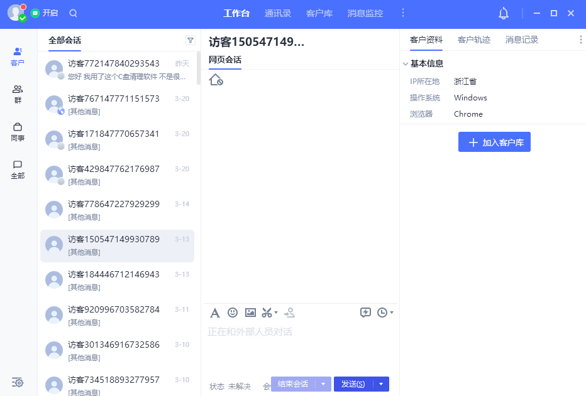Viewport: 586px width, 396px height.
Task: Open the screenshot tool dropdown arrow
Action: (275, 312)
